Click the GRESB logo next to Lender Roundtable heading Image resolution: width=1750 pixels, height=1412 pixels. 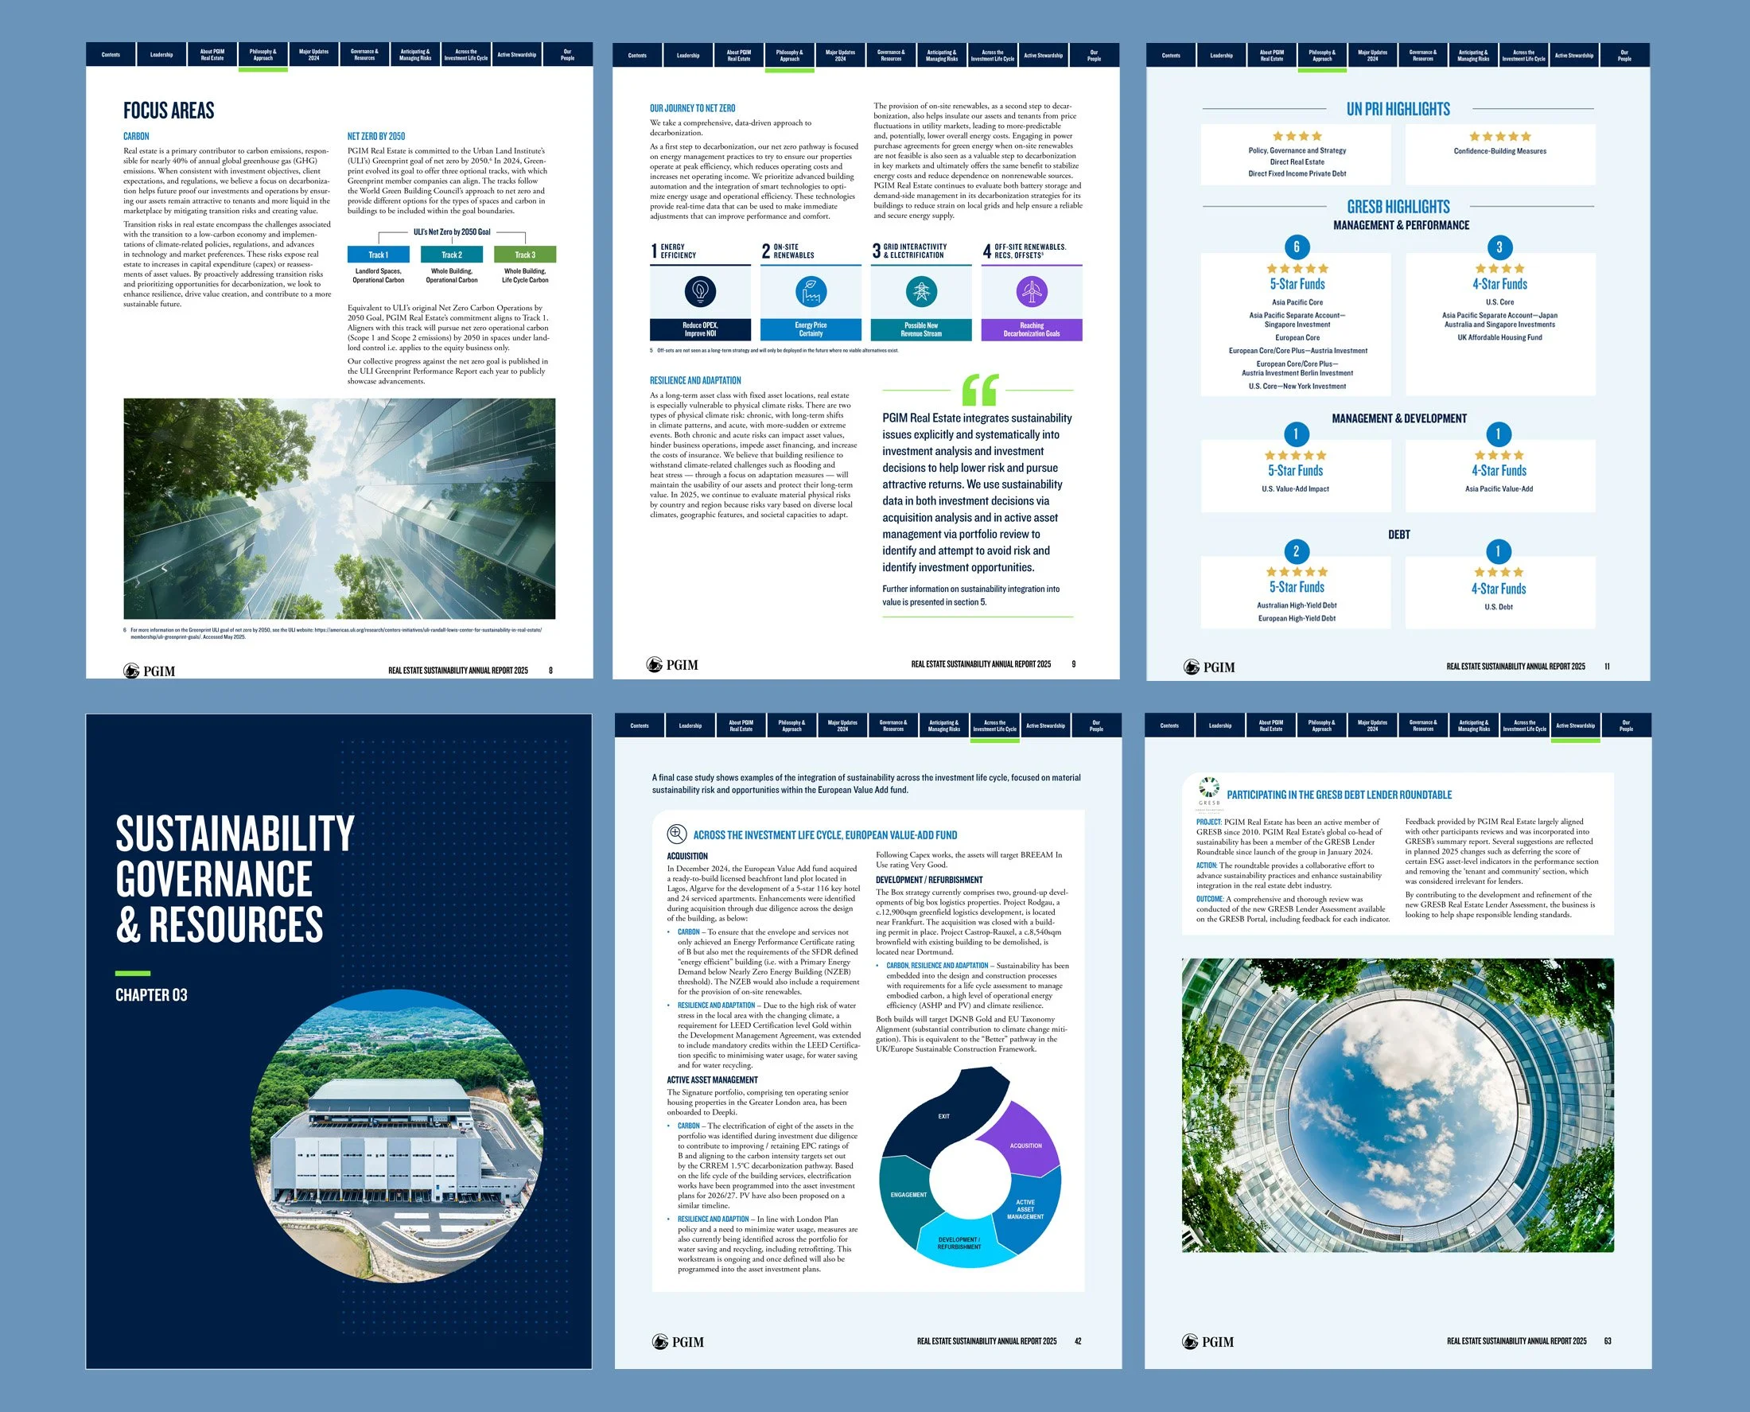[1208, 791]
